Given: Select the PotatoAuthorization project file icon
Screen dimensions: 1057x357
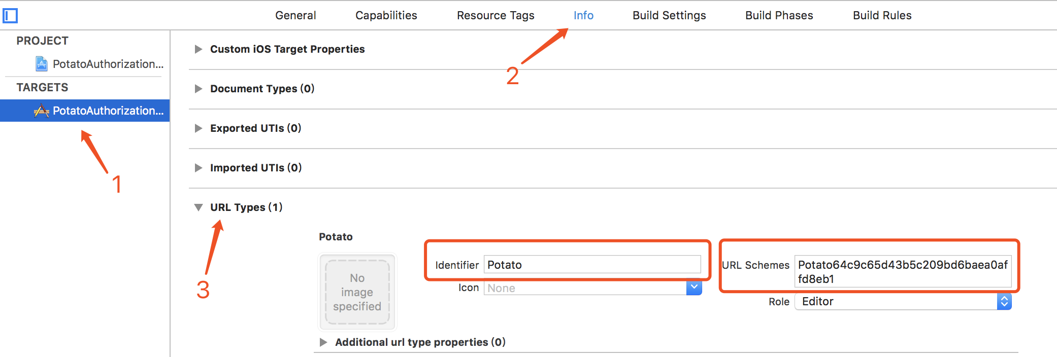Looking at the screenshot, I should pos(42,64).
